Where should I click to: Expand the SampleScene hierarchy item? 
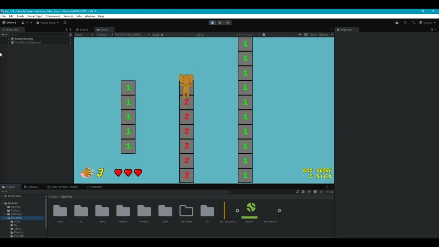9,39
